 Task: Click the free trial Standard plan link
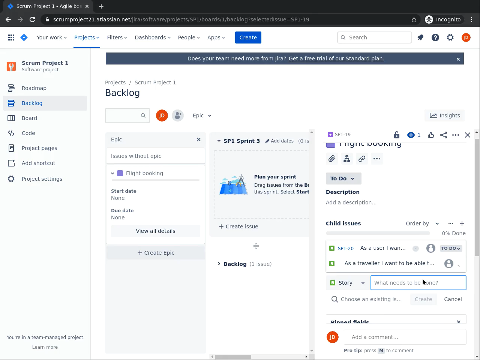(x=336, y=58)
